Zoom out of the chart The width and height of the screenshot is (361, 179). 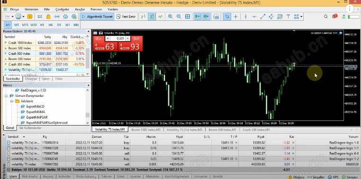(179, 17)
